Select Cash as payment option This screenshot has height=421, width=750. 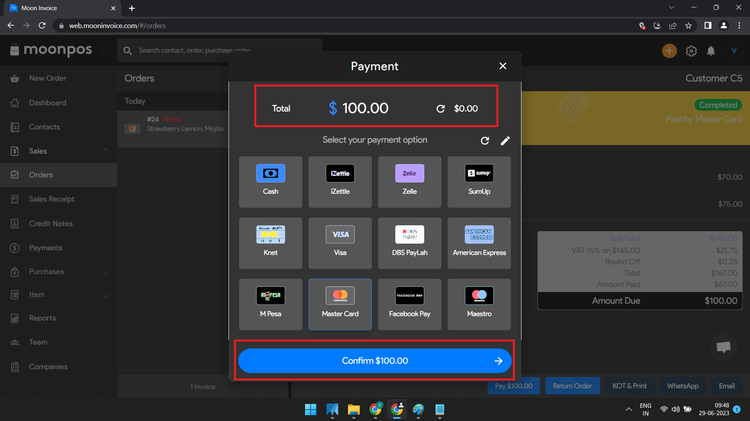(x=270, y=182)
